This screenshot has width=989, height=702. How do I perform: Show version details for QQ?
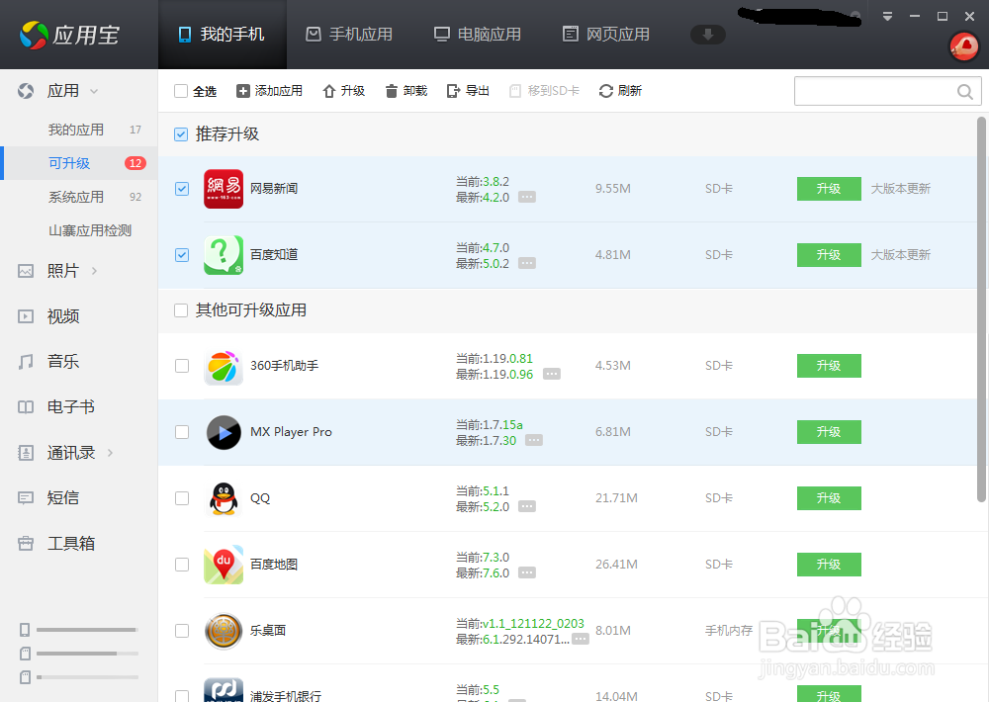tap(527, 506)
